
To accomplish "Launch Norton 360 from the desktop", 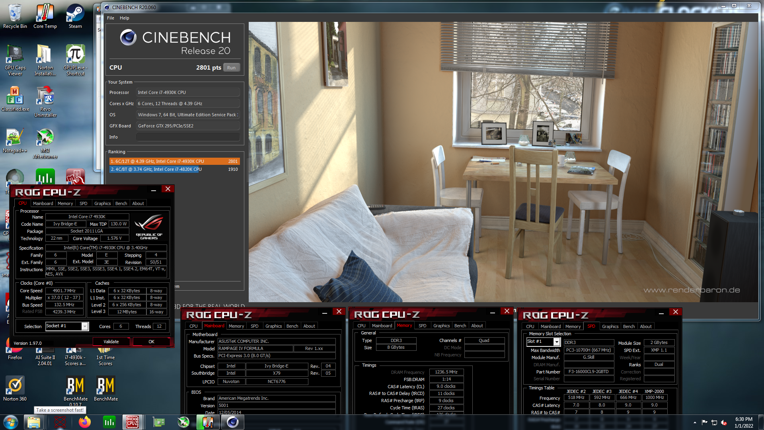I will coord(15,389).
